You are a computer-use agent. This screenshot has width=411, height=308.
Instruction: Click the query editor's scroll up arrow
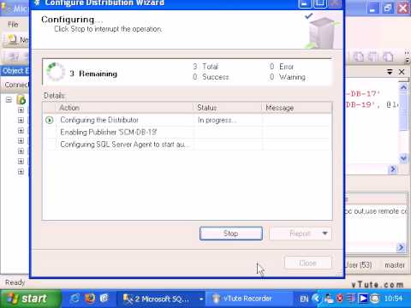click(403, 87)
